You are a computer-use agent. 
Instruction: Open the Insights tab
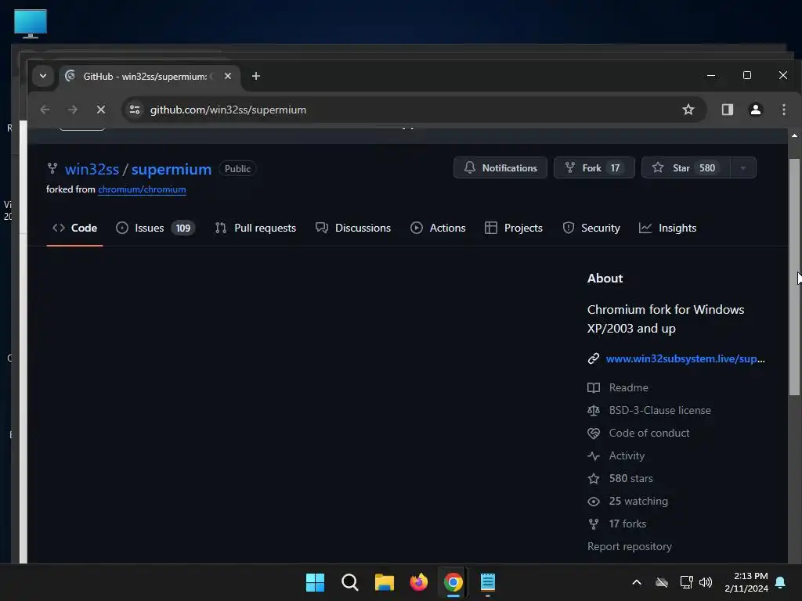click(x=667, y=228)
